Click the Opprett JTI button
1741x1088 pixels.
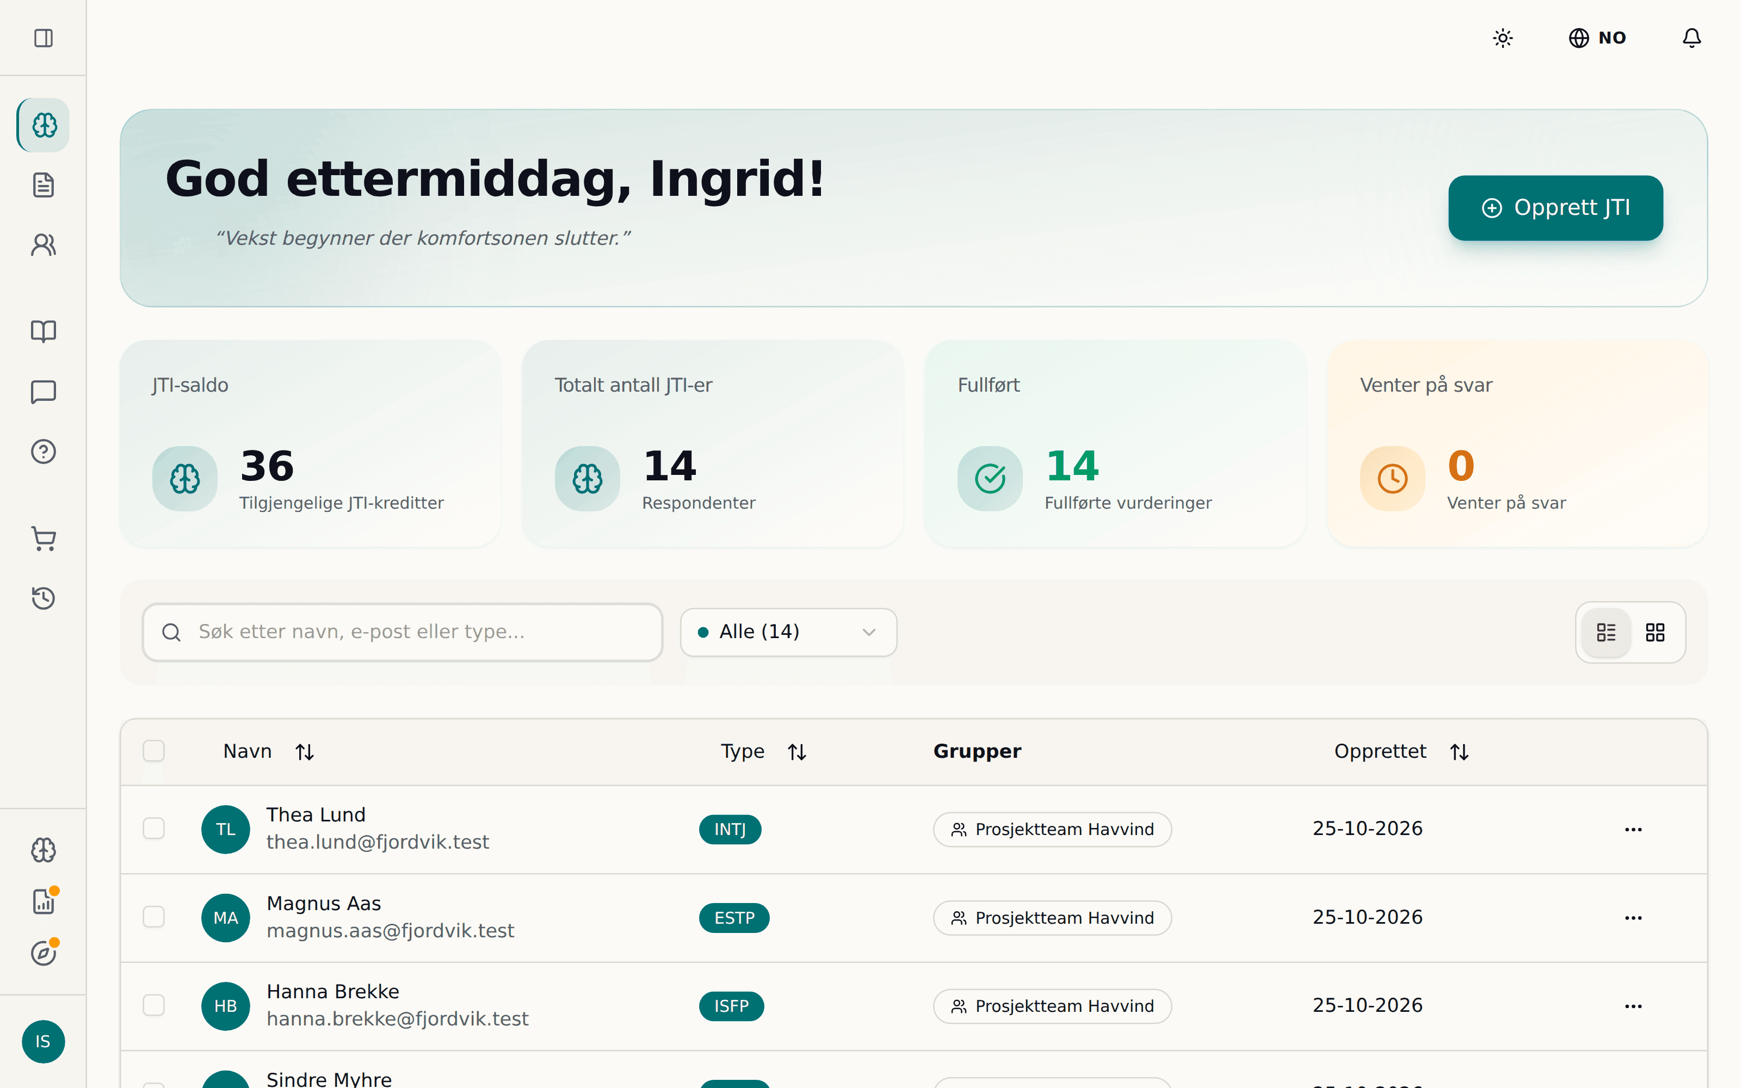point(1555,208)
